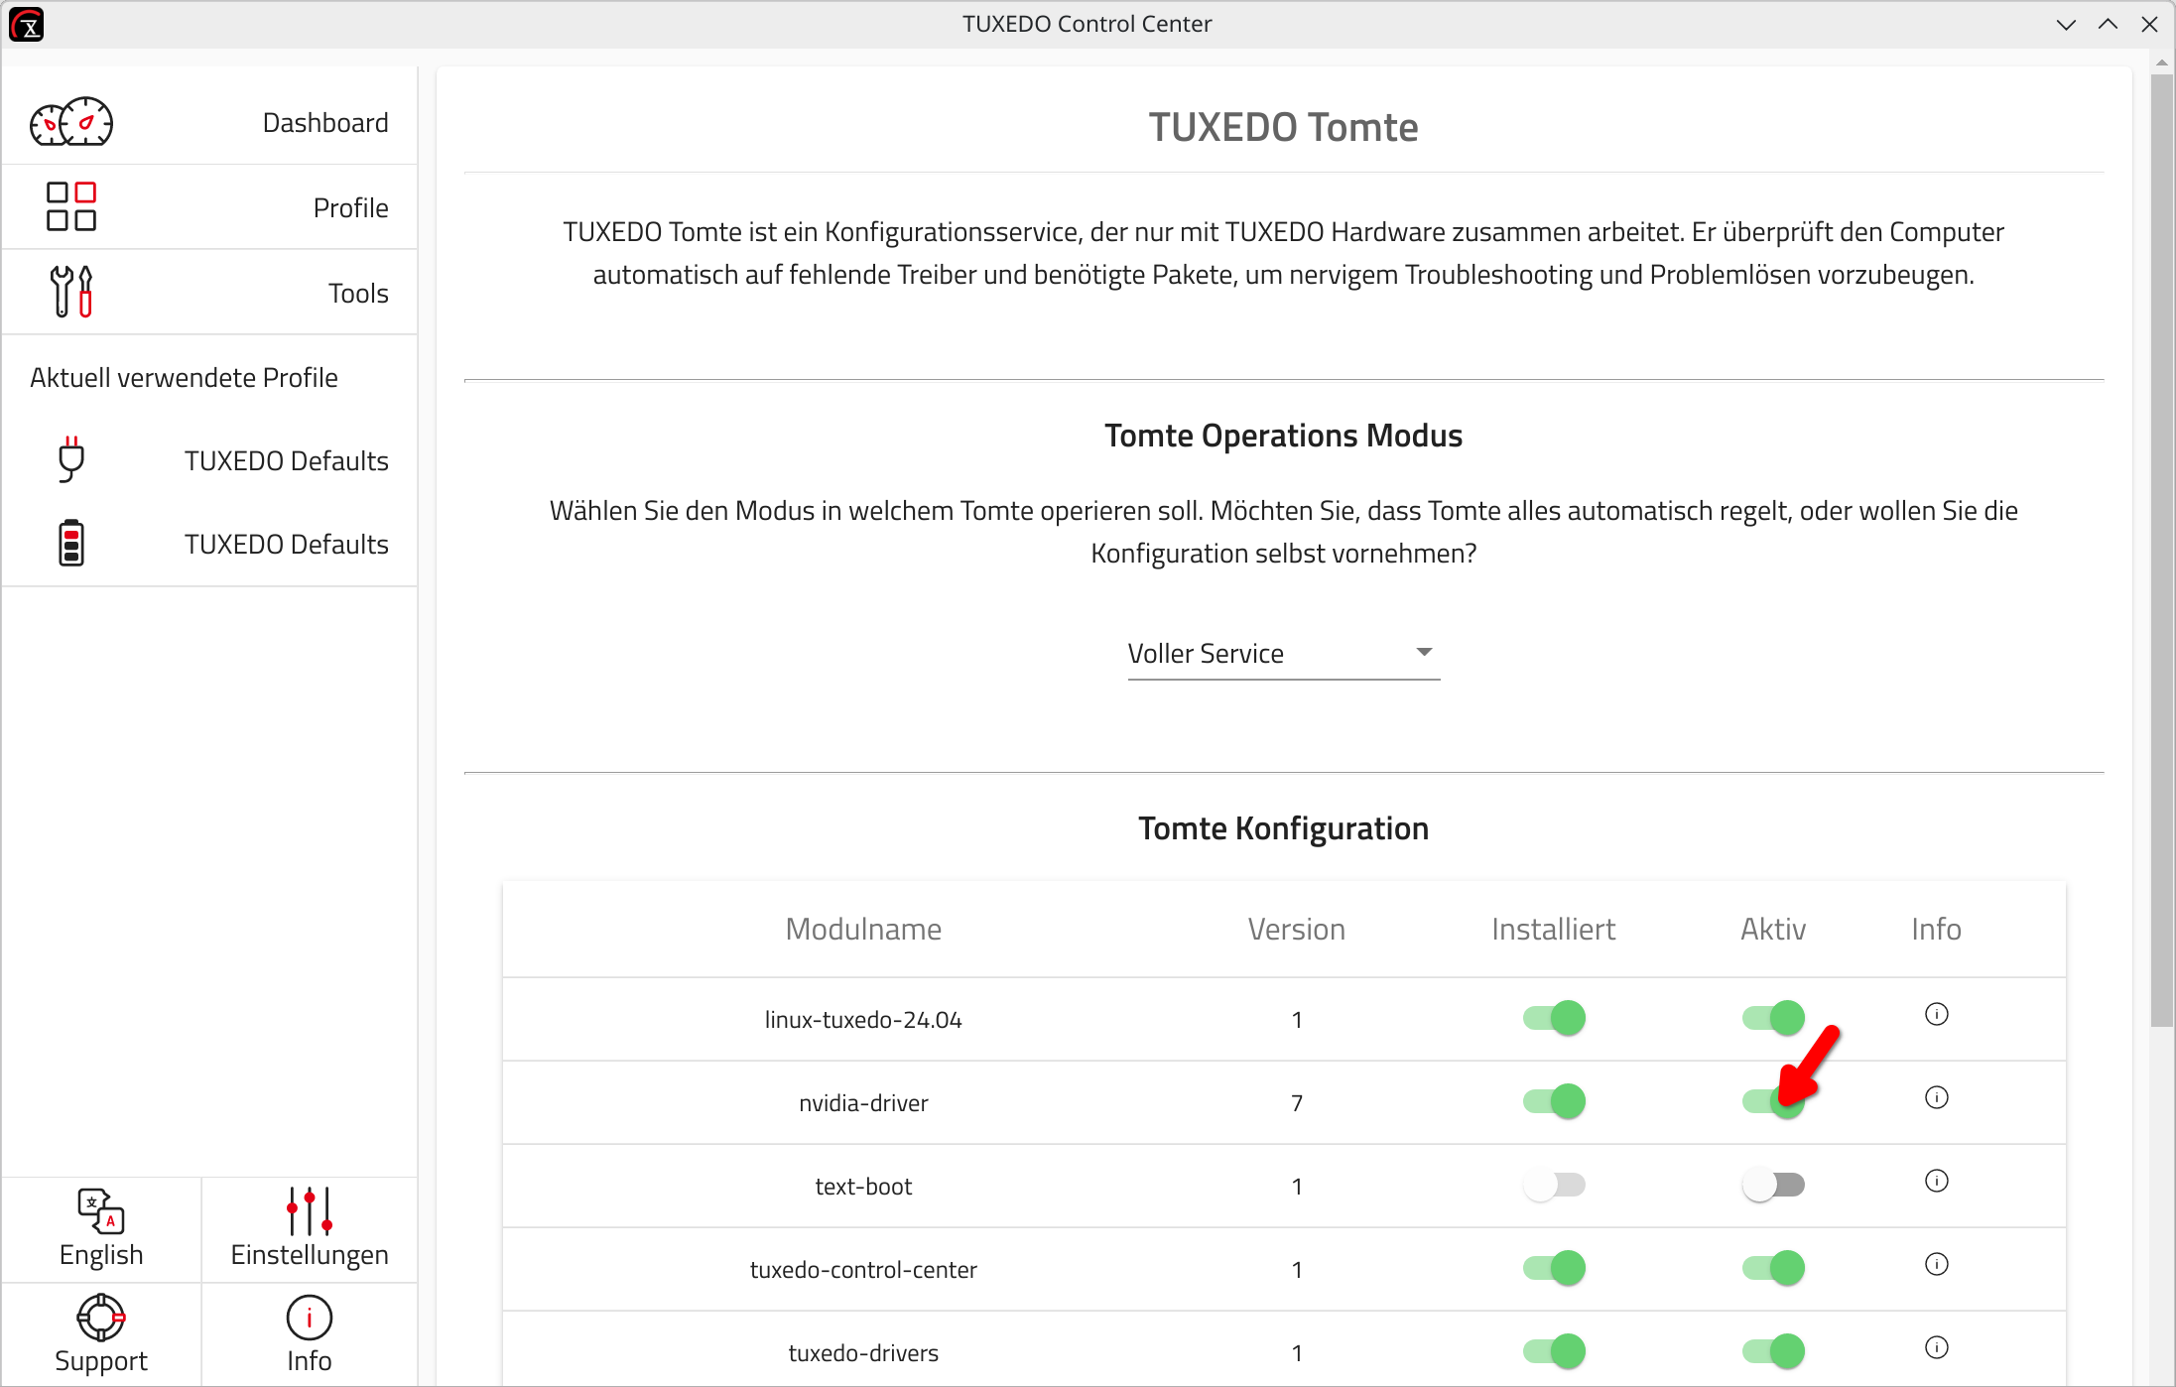Click the scrollbar up arrow
The width and height of the screenshot is (2176, 1387).
tap(2162, 62)
